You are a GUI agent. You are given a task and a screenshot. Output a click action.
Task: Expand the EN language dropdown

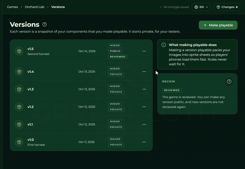pyautogui.click(x=201, y=7)
